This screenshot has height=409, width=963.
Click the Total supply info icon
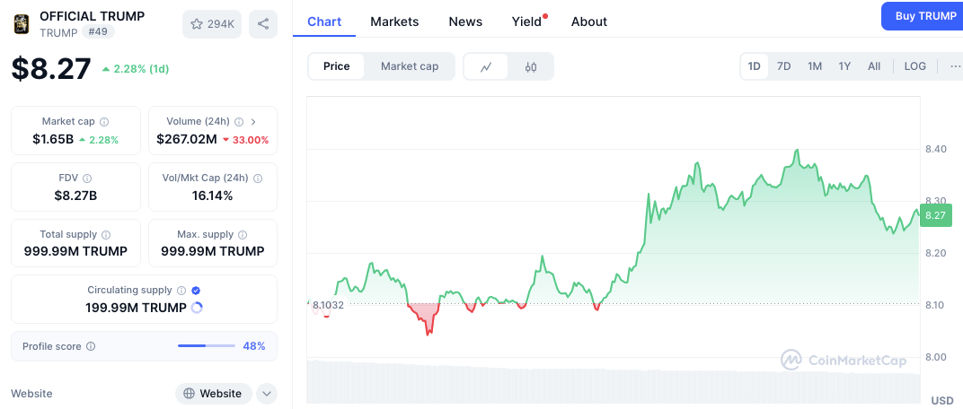[x=106, y=234]
